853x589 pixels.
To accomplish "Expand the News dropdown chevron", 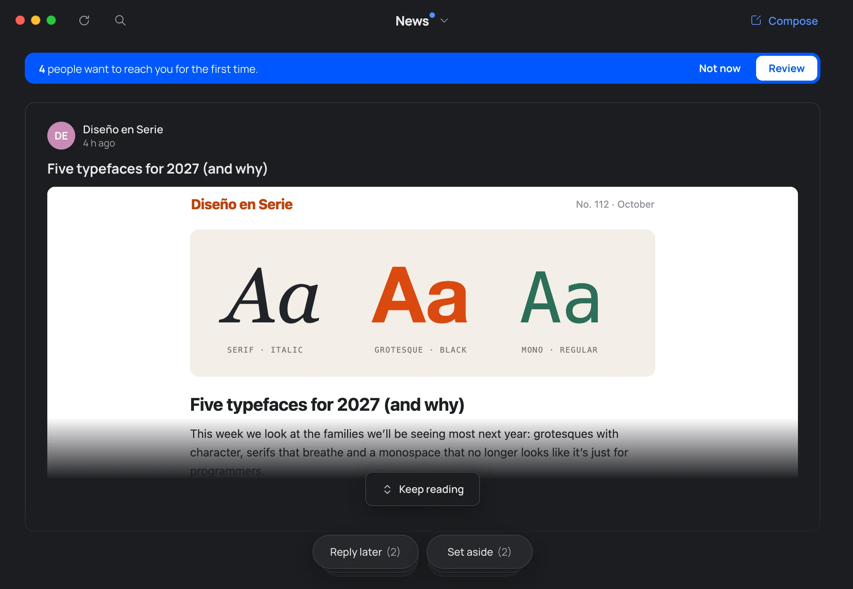I will pos(444,21).
